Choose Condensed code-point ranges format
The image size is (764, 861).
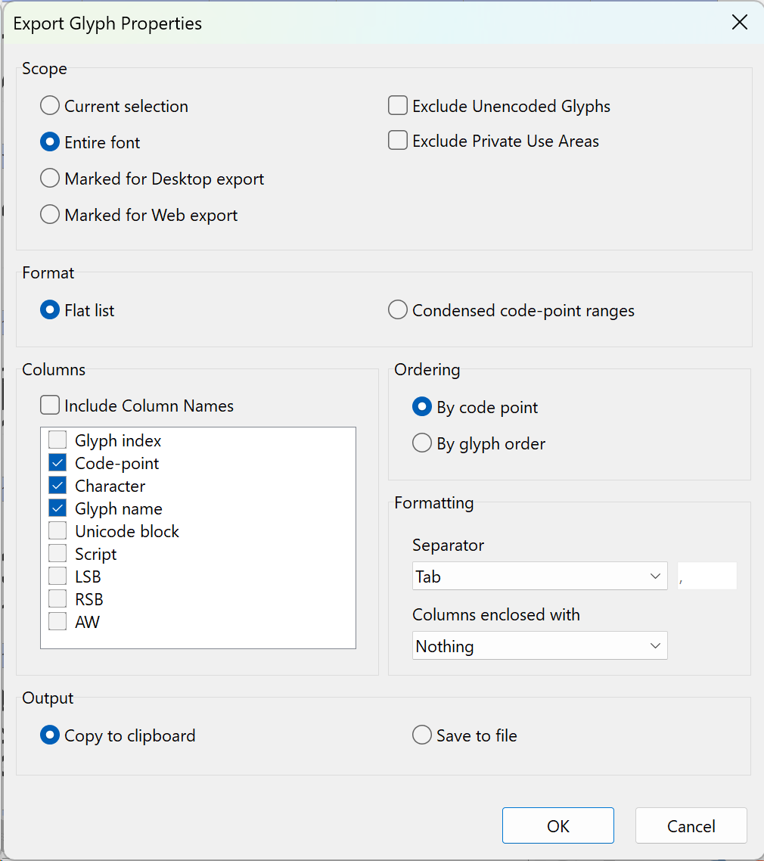(398, 310)
